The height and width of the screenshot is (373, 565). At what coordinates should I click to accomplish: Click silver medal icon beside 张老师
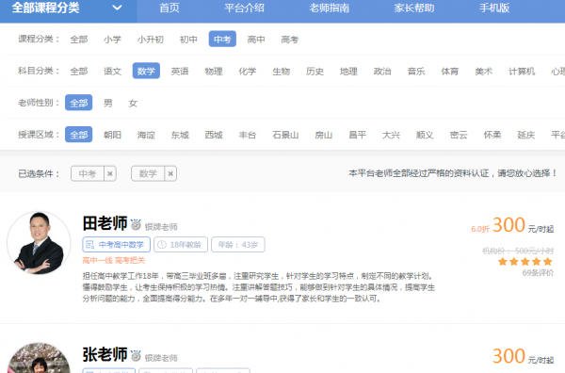(136, 356)
